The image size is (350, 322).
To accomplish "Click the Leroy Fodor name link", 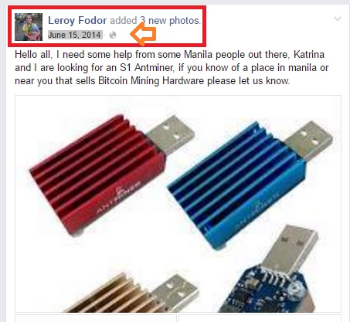I will (x=77, y=20).
